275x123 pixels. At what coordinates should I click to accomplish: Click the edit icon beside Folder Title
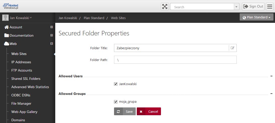(x=233, y=48)
